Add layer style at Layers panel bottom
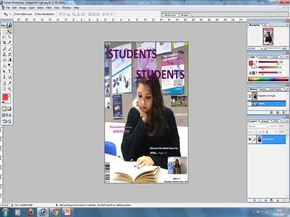The width and height of the screenshot is (290, 217). pos(255,200)
